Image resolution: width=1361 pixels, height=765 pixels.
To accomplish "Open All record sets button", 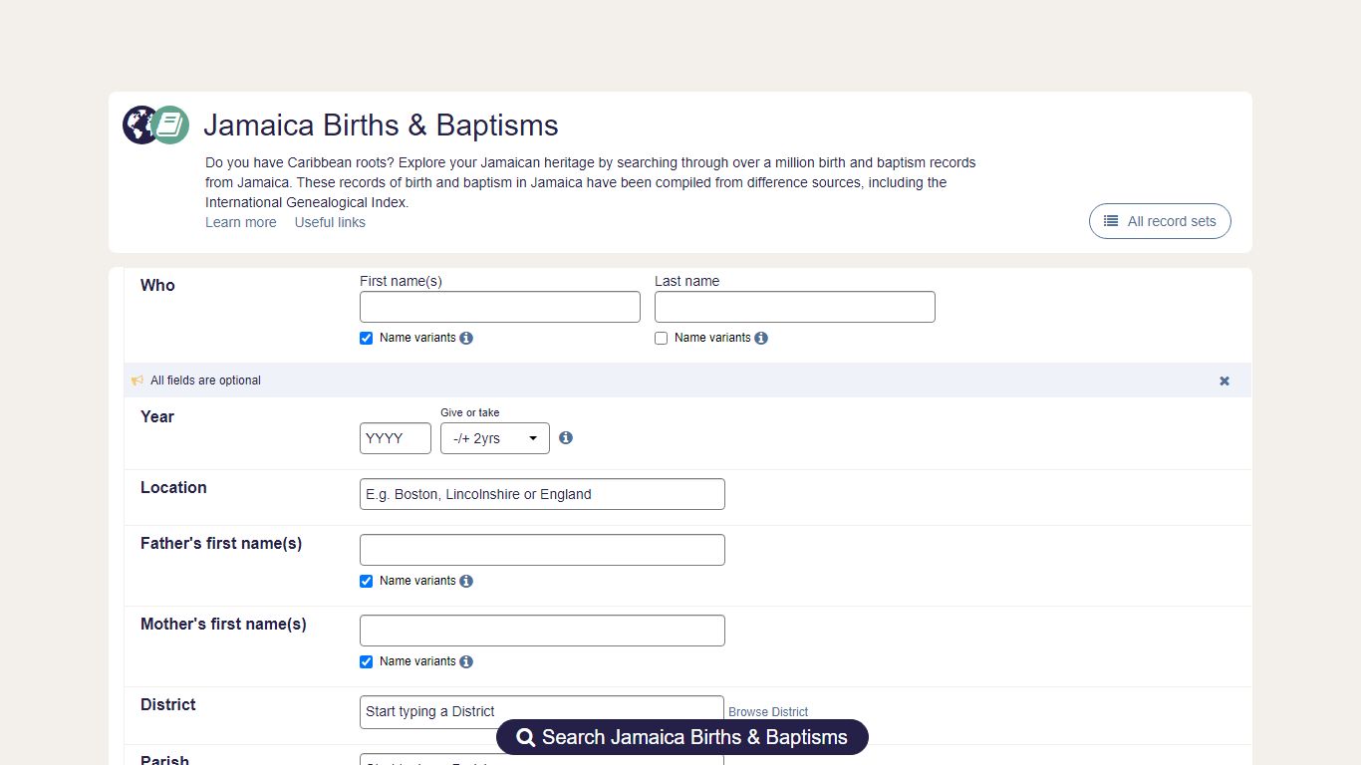I will click(1160, 221).
